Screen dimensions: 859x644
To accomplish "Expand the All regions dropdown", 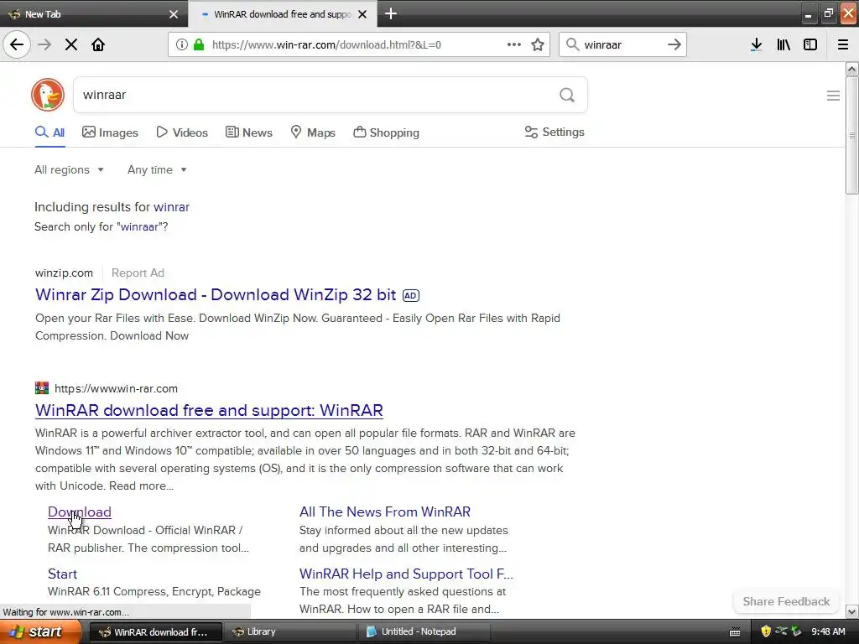I will coord(69,169).
